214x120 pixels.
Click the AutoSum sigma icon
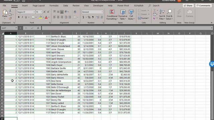[154, 10]
